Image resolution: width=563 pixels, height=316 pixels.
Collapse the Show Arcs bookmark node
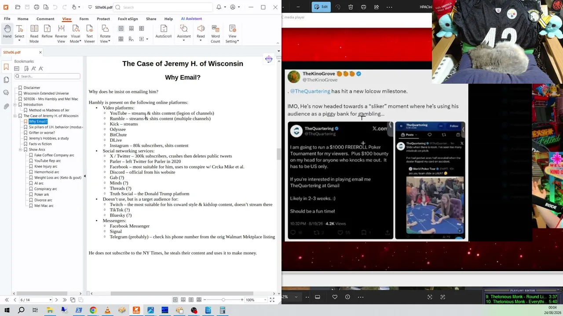[x=20, y=150]
